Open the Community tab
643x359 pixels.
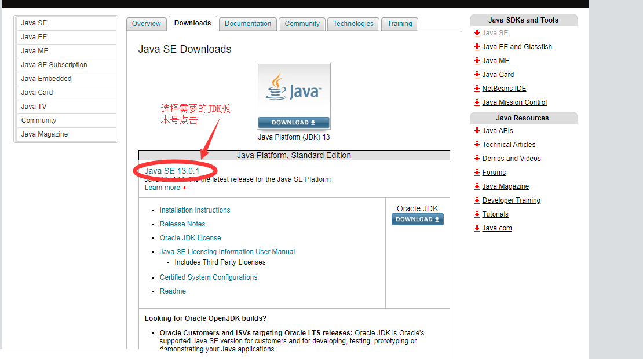point(302,24)
